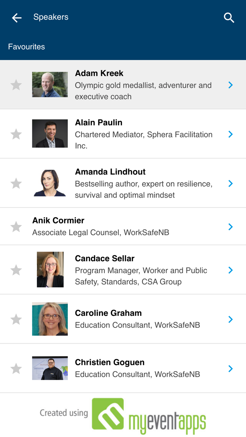This screenshot has height=437, width=246.
Task: Toggle Alain Paulin as a favourite
Action: pyautogui.click(x=16, y=133)
